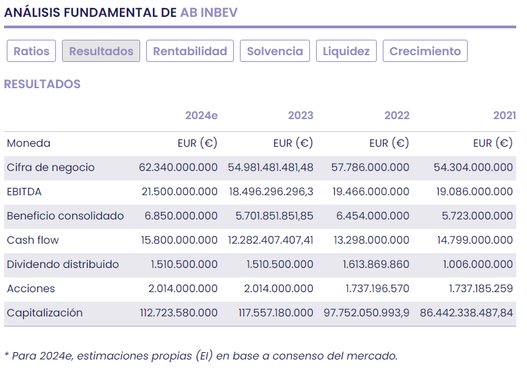
Task: Select the Cash flow row label
Action: pos(33,240)
